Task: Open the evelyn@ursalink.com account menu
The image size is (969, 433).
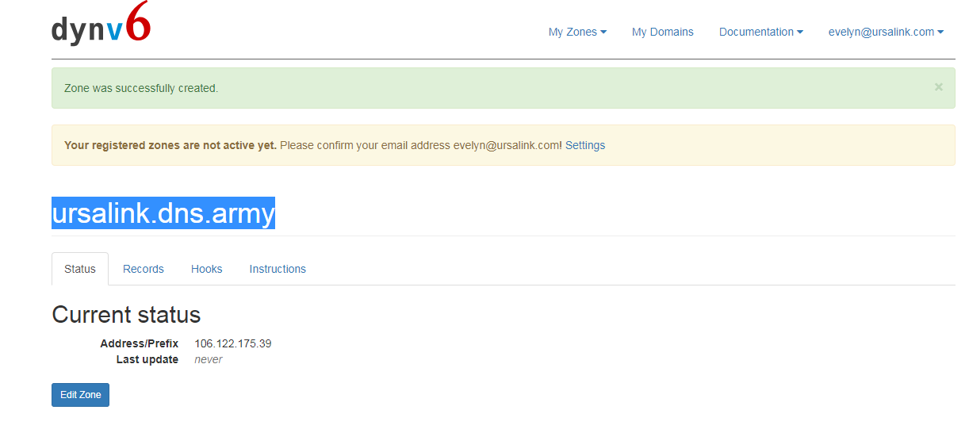Action: 885,32
